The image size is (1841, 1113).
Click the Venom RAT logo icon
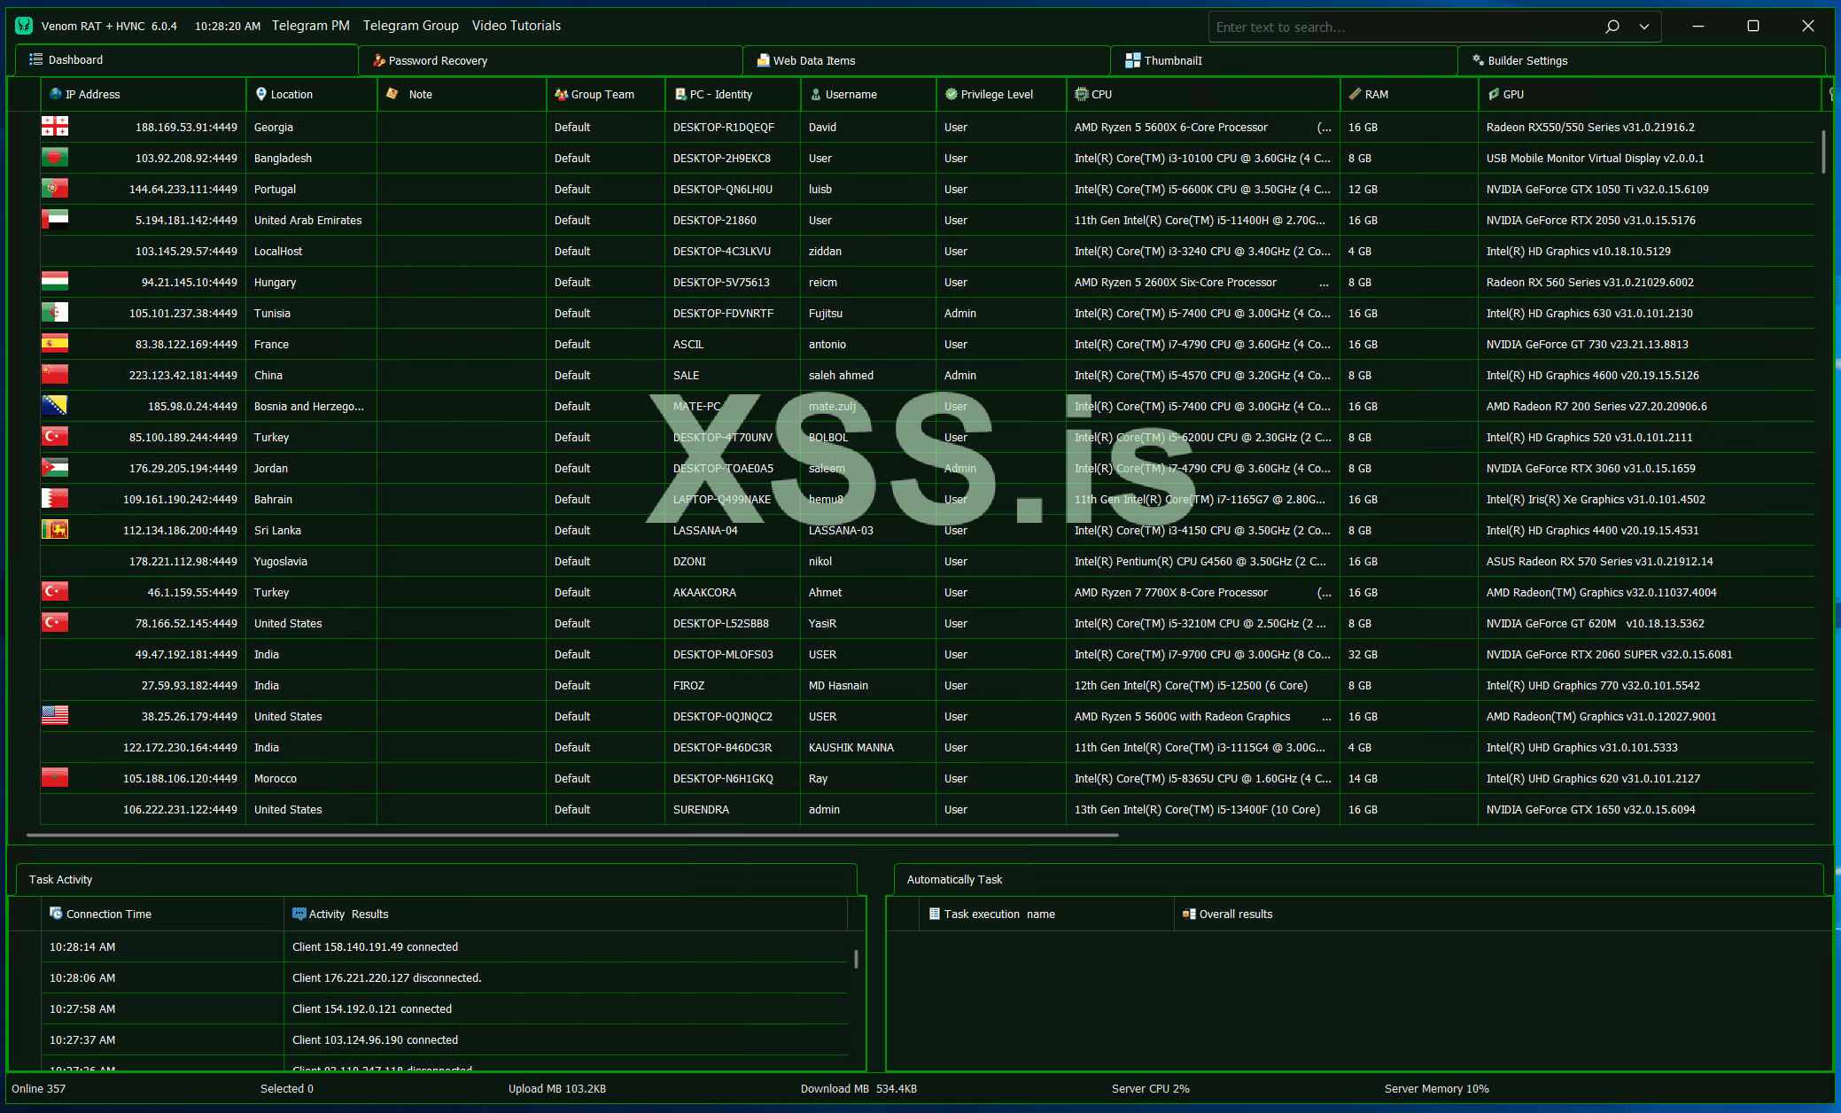tap(24, 26)
